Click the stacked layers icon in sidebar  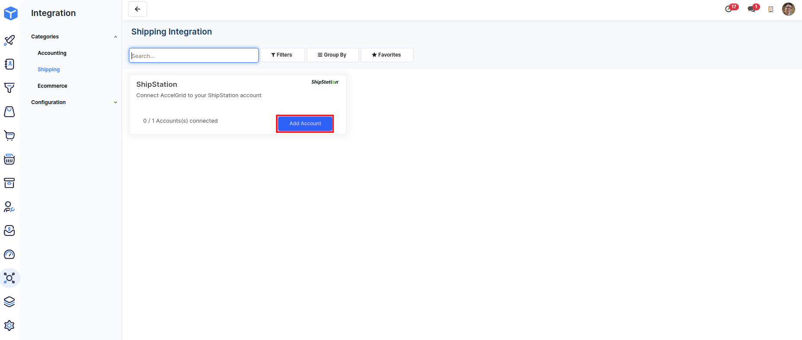10,302
